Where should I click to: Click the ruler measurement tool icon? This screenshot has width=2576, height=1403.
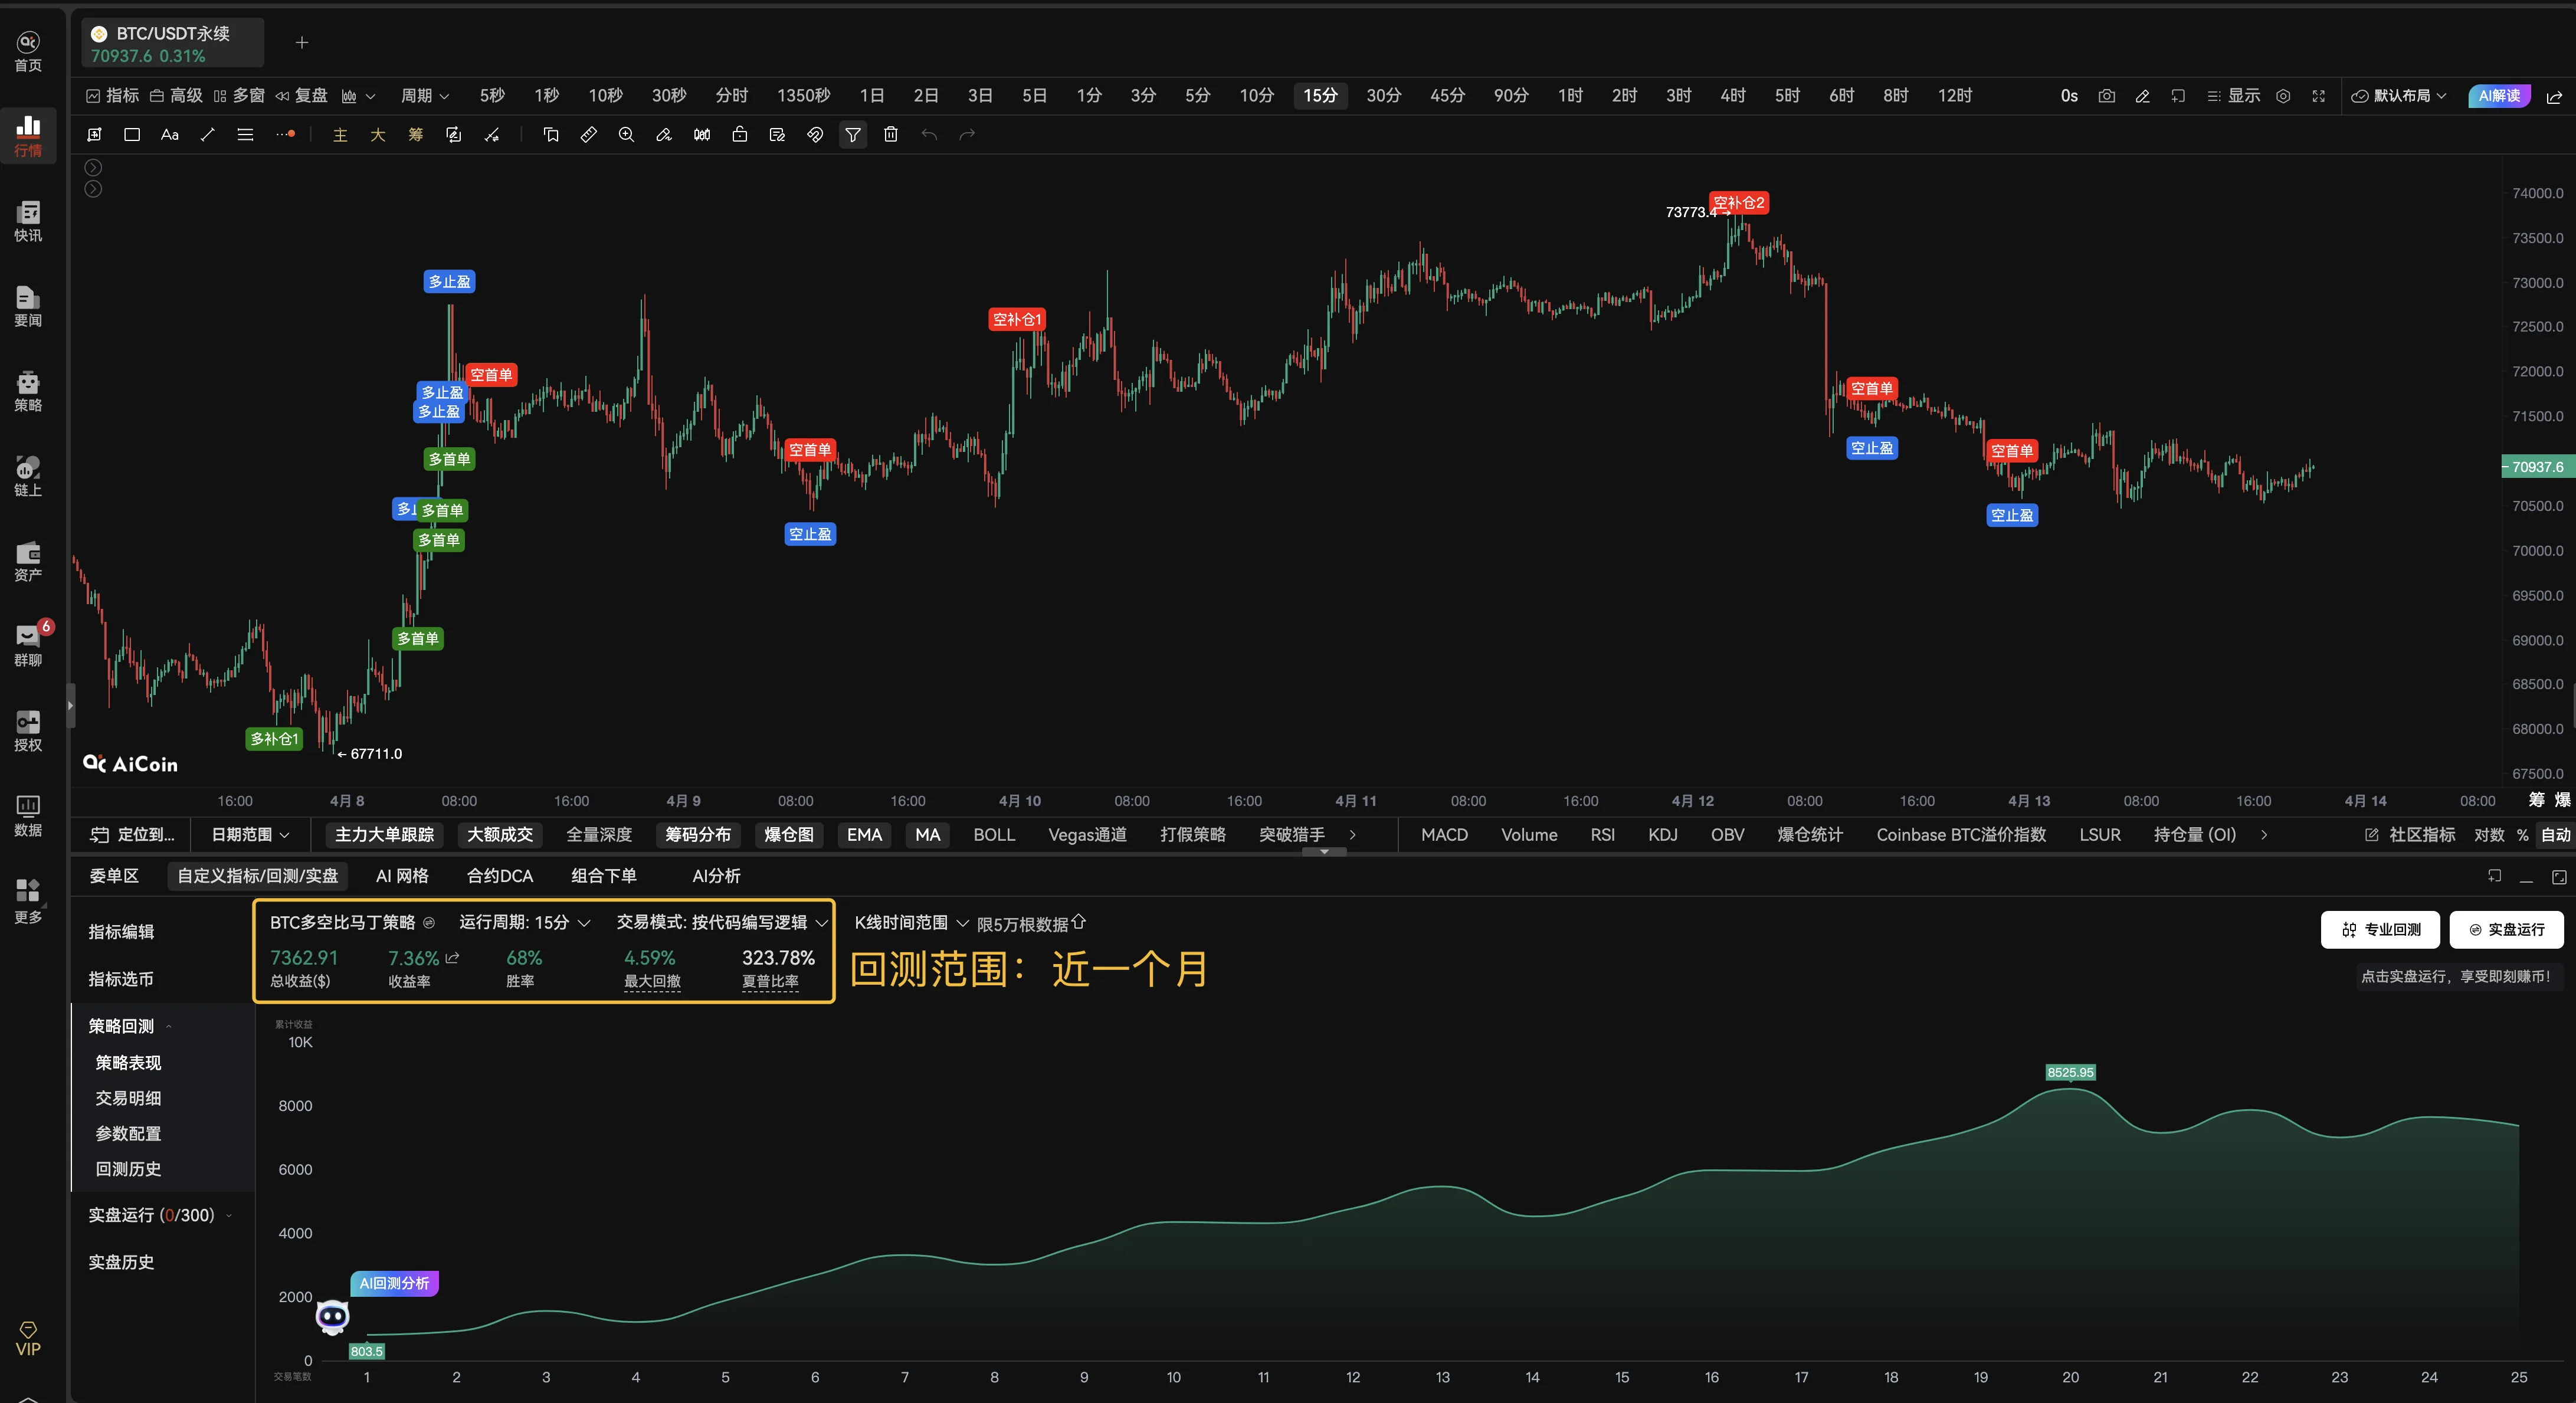point(588,135)
